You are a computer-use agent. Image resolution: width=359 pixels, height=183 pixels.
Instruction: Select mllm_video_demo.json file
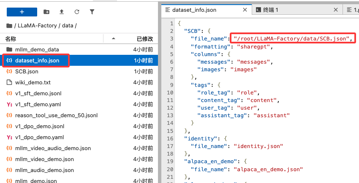79,159
